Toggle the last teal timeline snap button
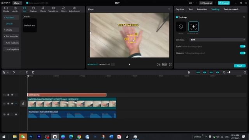Screen dimensions: 249x140 click(x=217, y=72)
